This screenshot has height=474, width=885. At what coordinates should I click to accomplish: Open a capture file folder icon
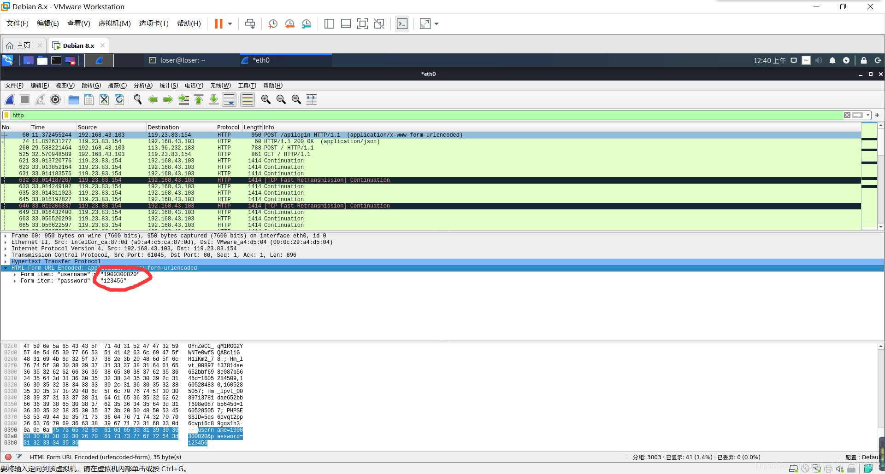click(x=74, y=99)
